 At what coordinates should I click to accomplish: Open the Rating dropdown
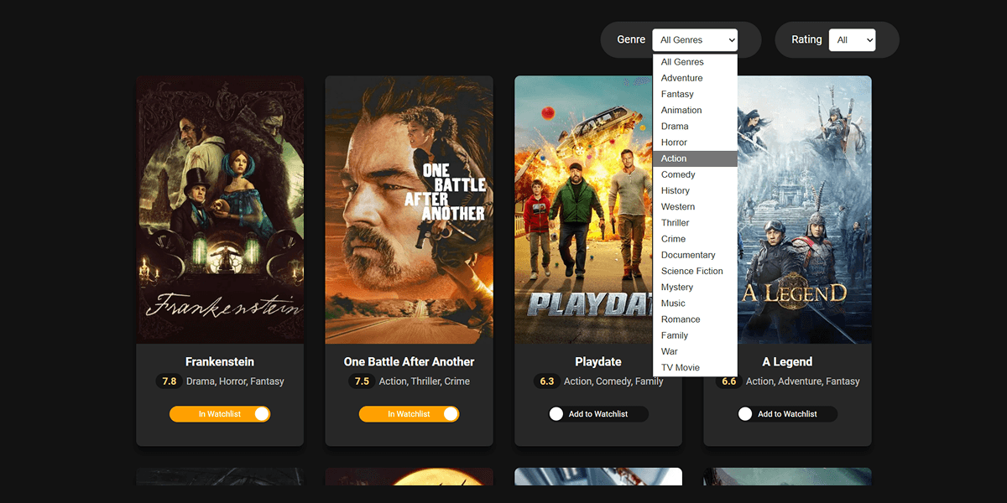click(851, 39)
